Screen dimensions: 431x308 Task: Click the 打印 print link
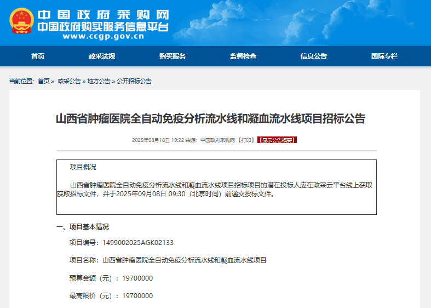246,140
